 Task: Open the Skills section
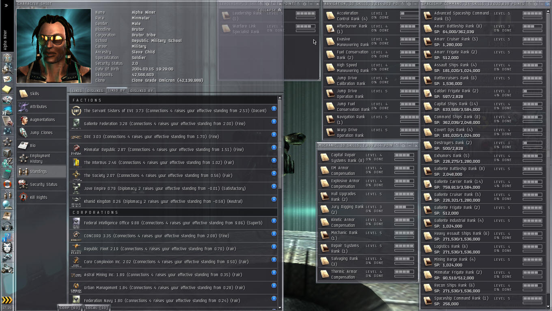(41, 94)
